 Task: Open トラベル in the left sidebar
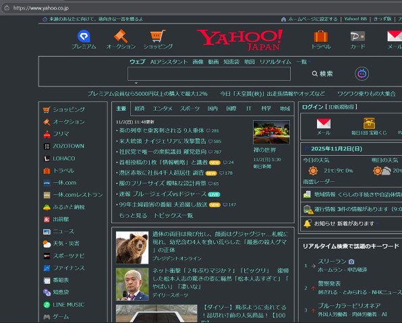point(63,171)
